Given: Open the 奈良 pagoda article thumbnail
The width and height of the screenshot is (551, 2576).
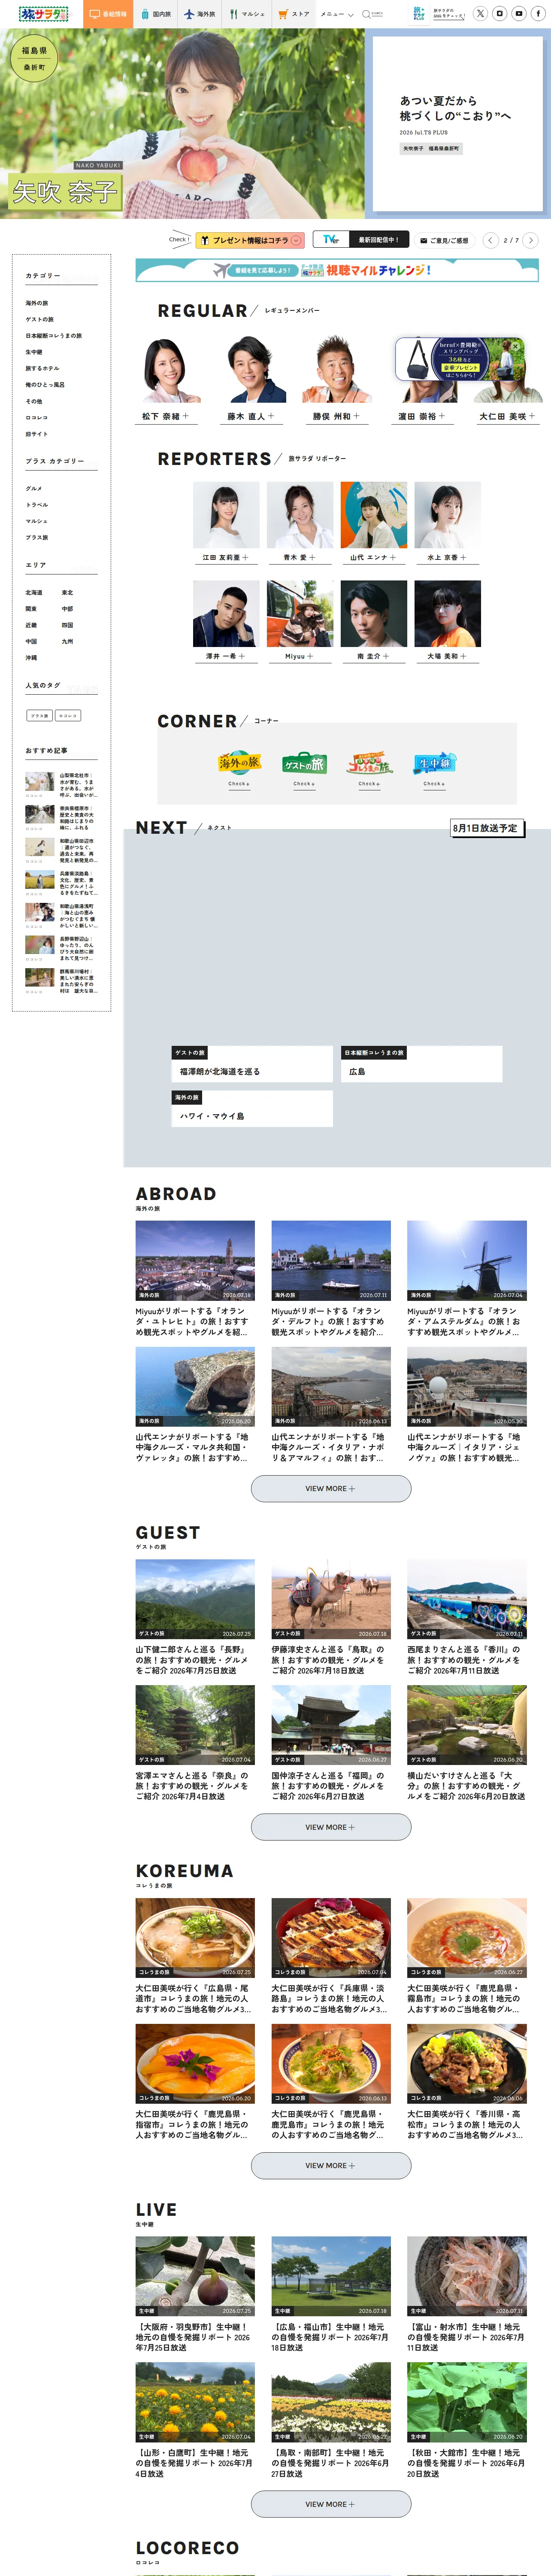Looking at the screenshot, I should coord(195,1725).
